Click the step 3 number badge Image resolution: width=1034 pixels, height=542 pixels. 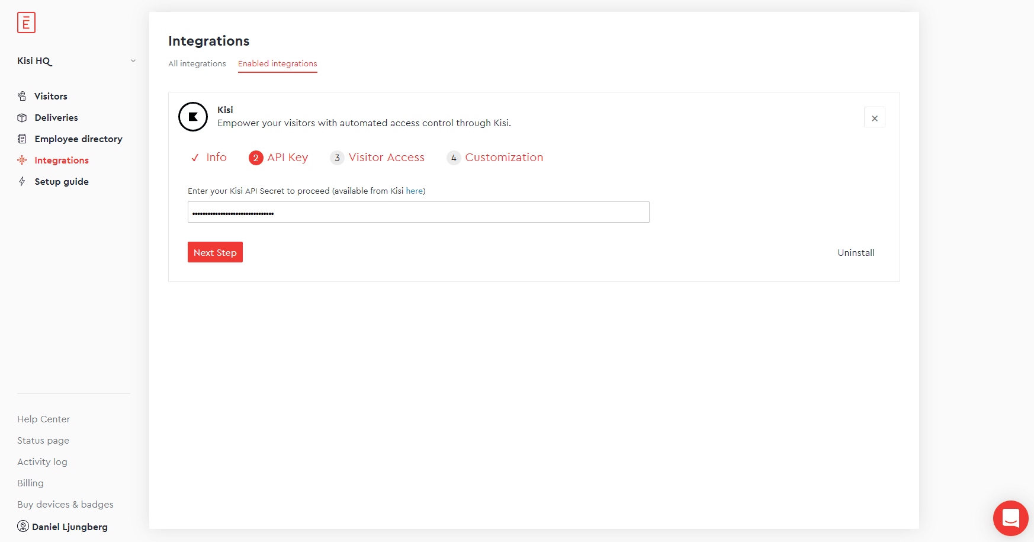tap(337, 158)
